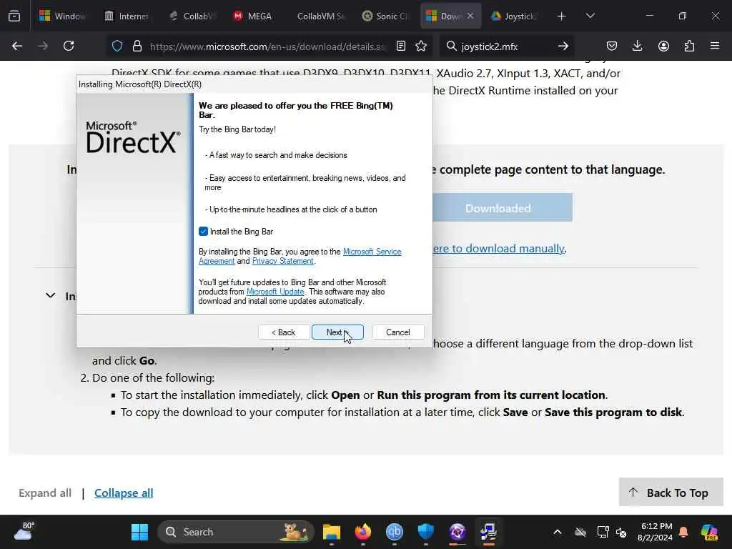The image size is (732, 549).
Task: Open the notification bell in system tray
Action: [x=683, y=532]
